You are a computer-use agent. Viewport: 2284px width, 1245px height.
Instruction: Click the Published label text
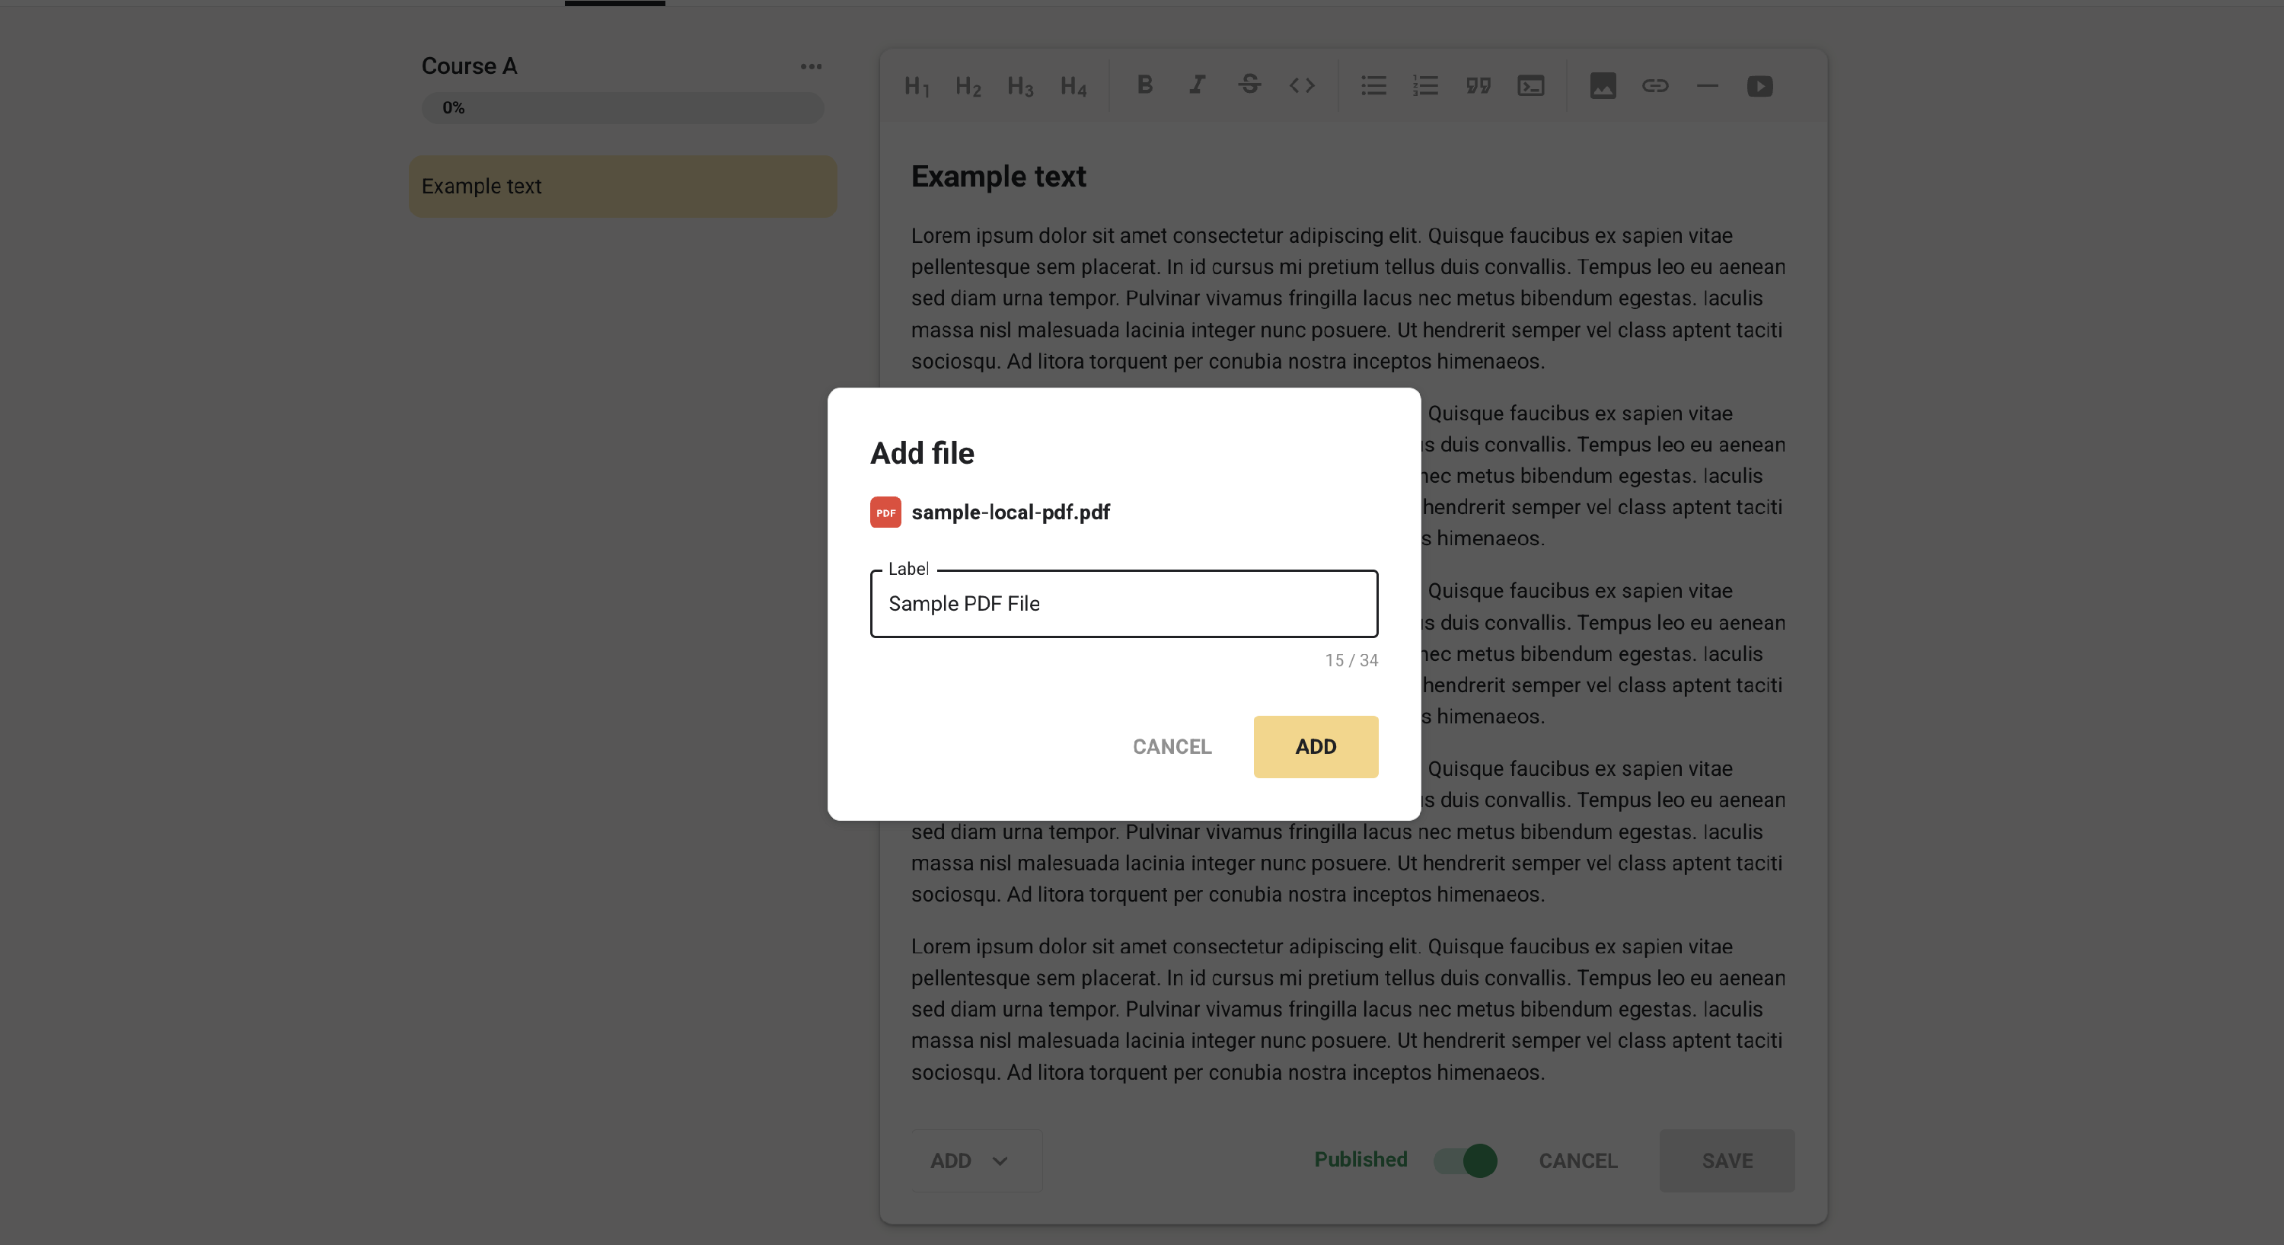point(1360,1160)
